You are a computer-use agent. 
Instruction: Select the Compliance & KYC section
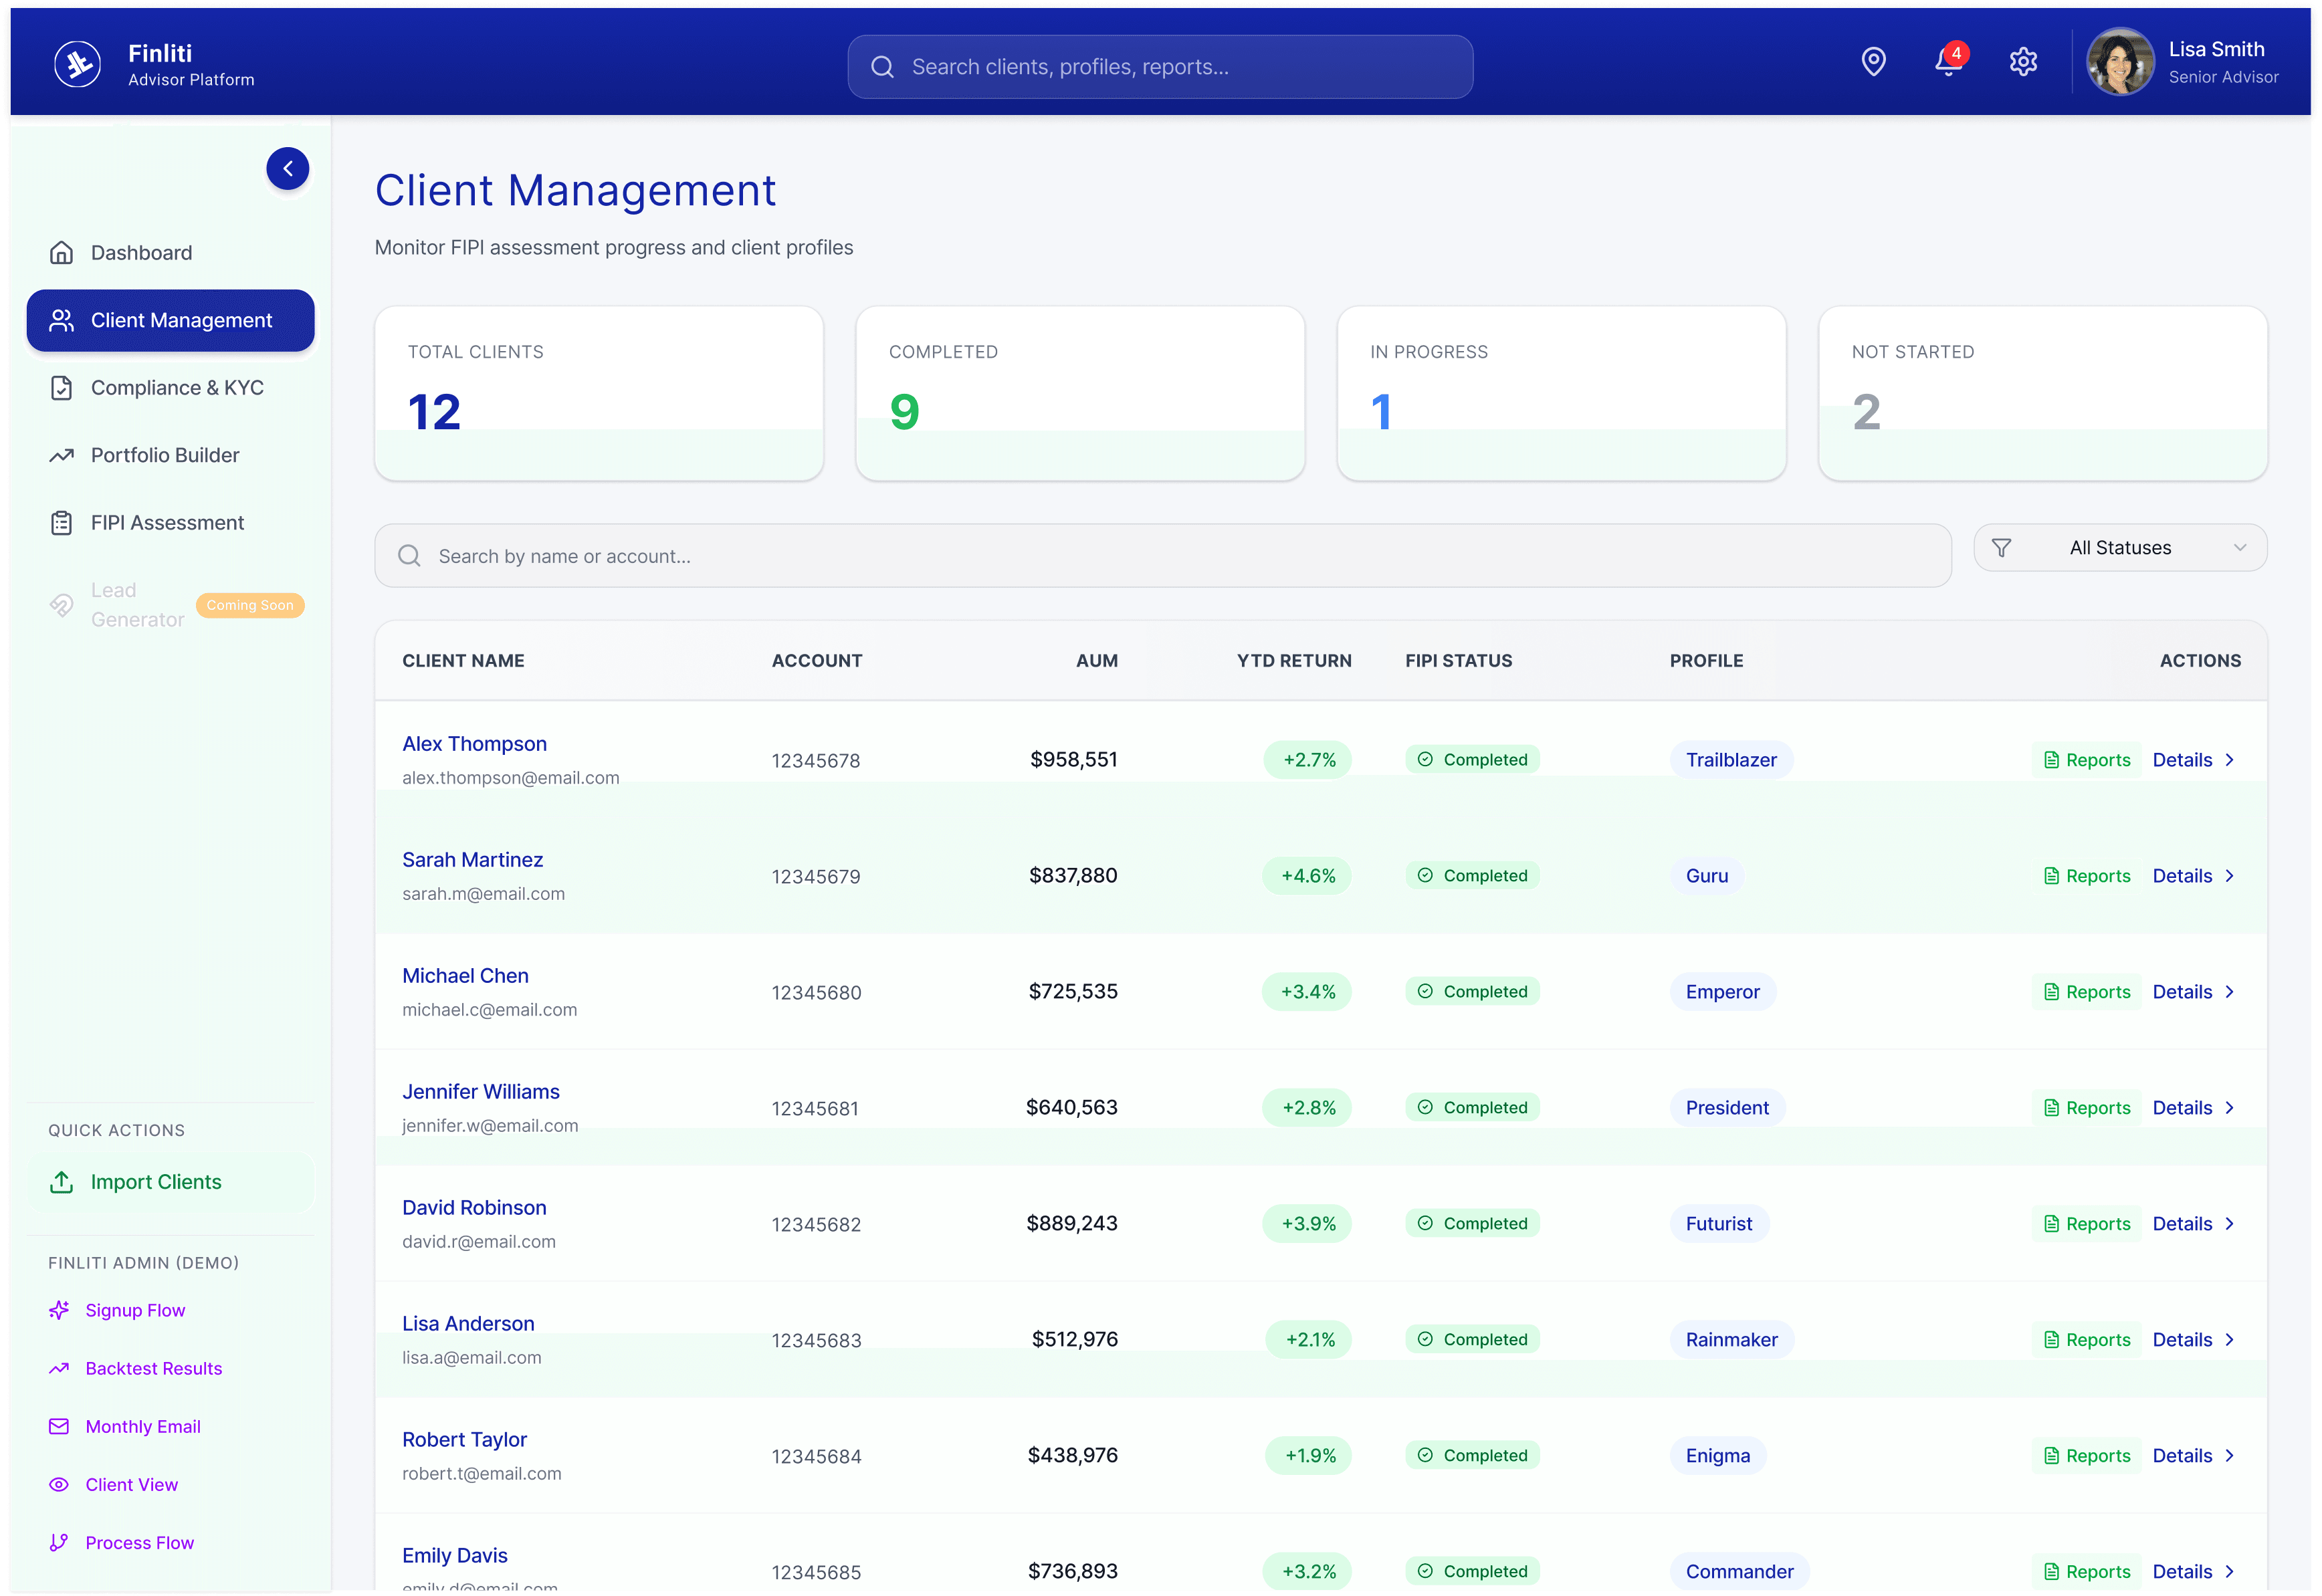(x=177, y=387)
